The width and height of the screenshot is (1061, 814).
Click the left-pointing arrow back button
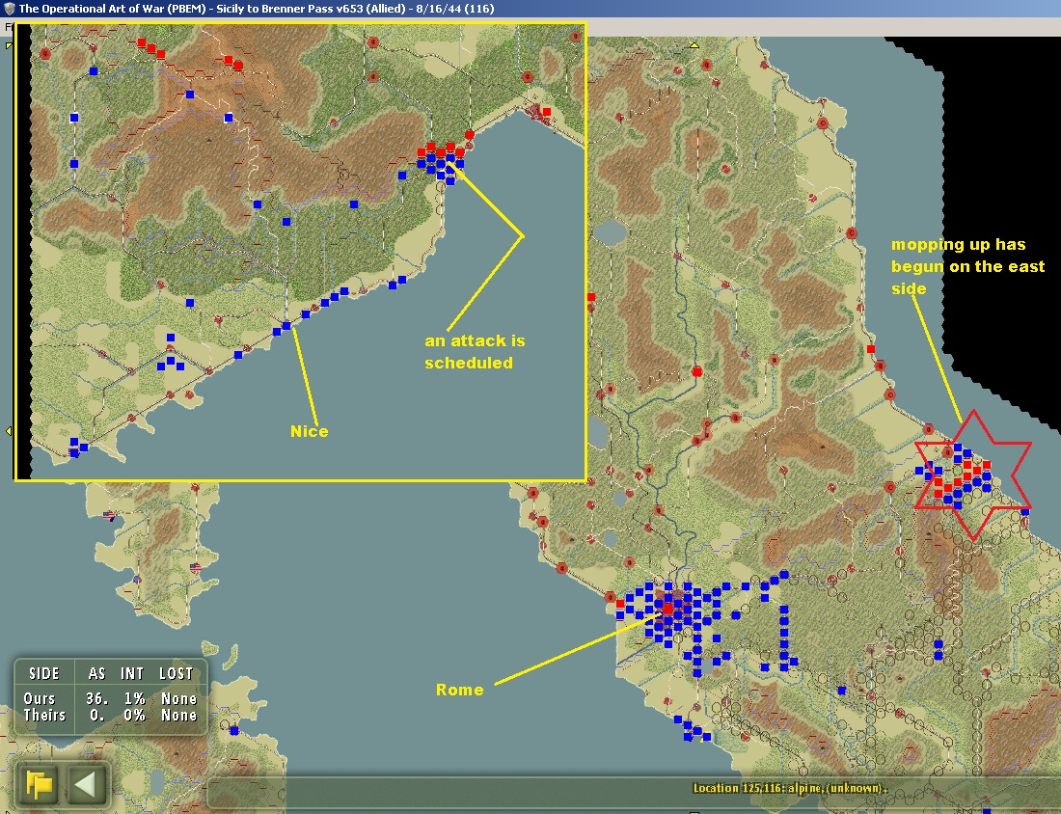coord(85,785)
